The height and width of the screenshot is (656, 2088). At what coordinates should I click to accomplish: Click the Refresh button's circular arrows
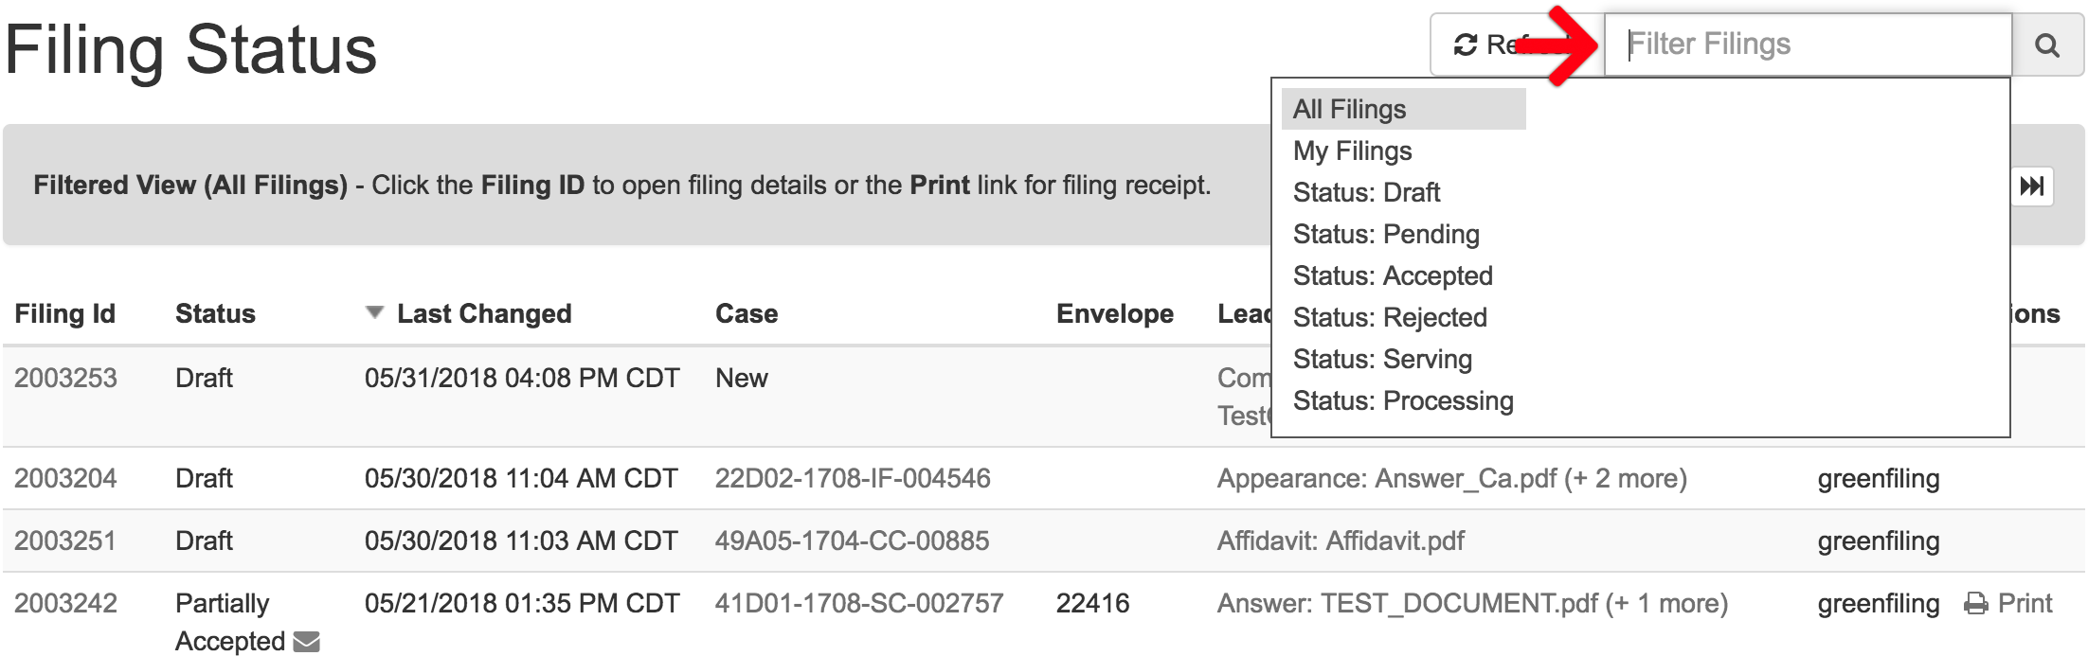click(1464, 44)
